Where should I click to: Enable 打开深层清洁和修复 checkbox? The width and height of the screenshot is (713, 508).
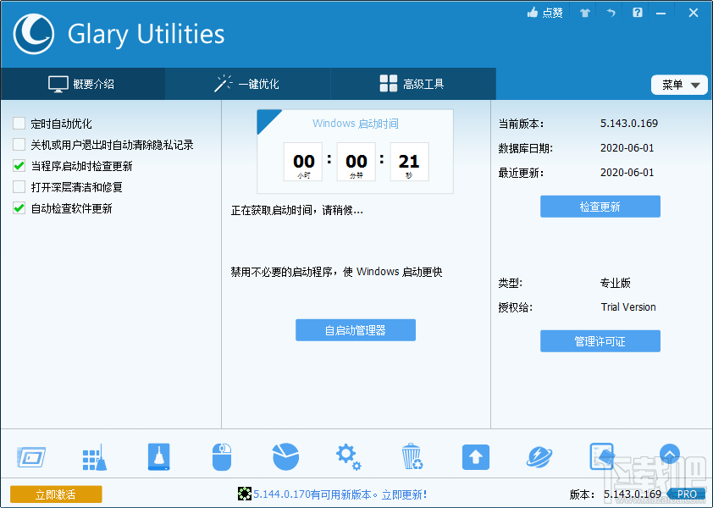click(18, 187)
